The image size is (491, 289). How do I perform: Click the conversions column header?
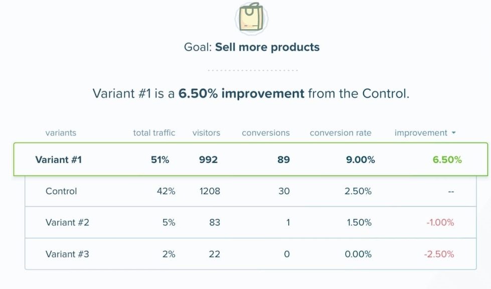point(265,133)
